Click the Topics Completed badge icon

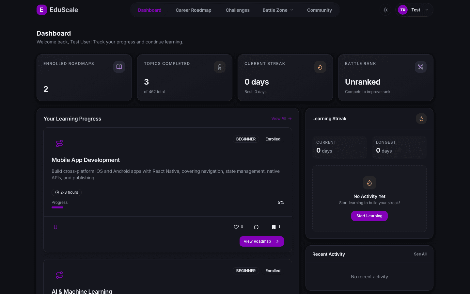coord(219,67)
